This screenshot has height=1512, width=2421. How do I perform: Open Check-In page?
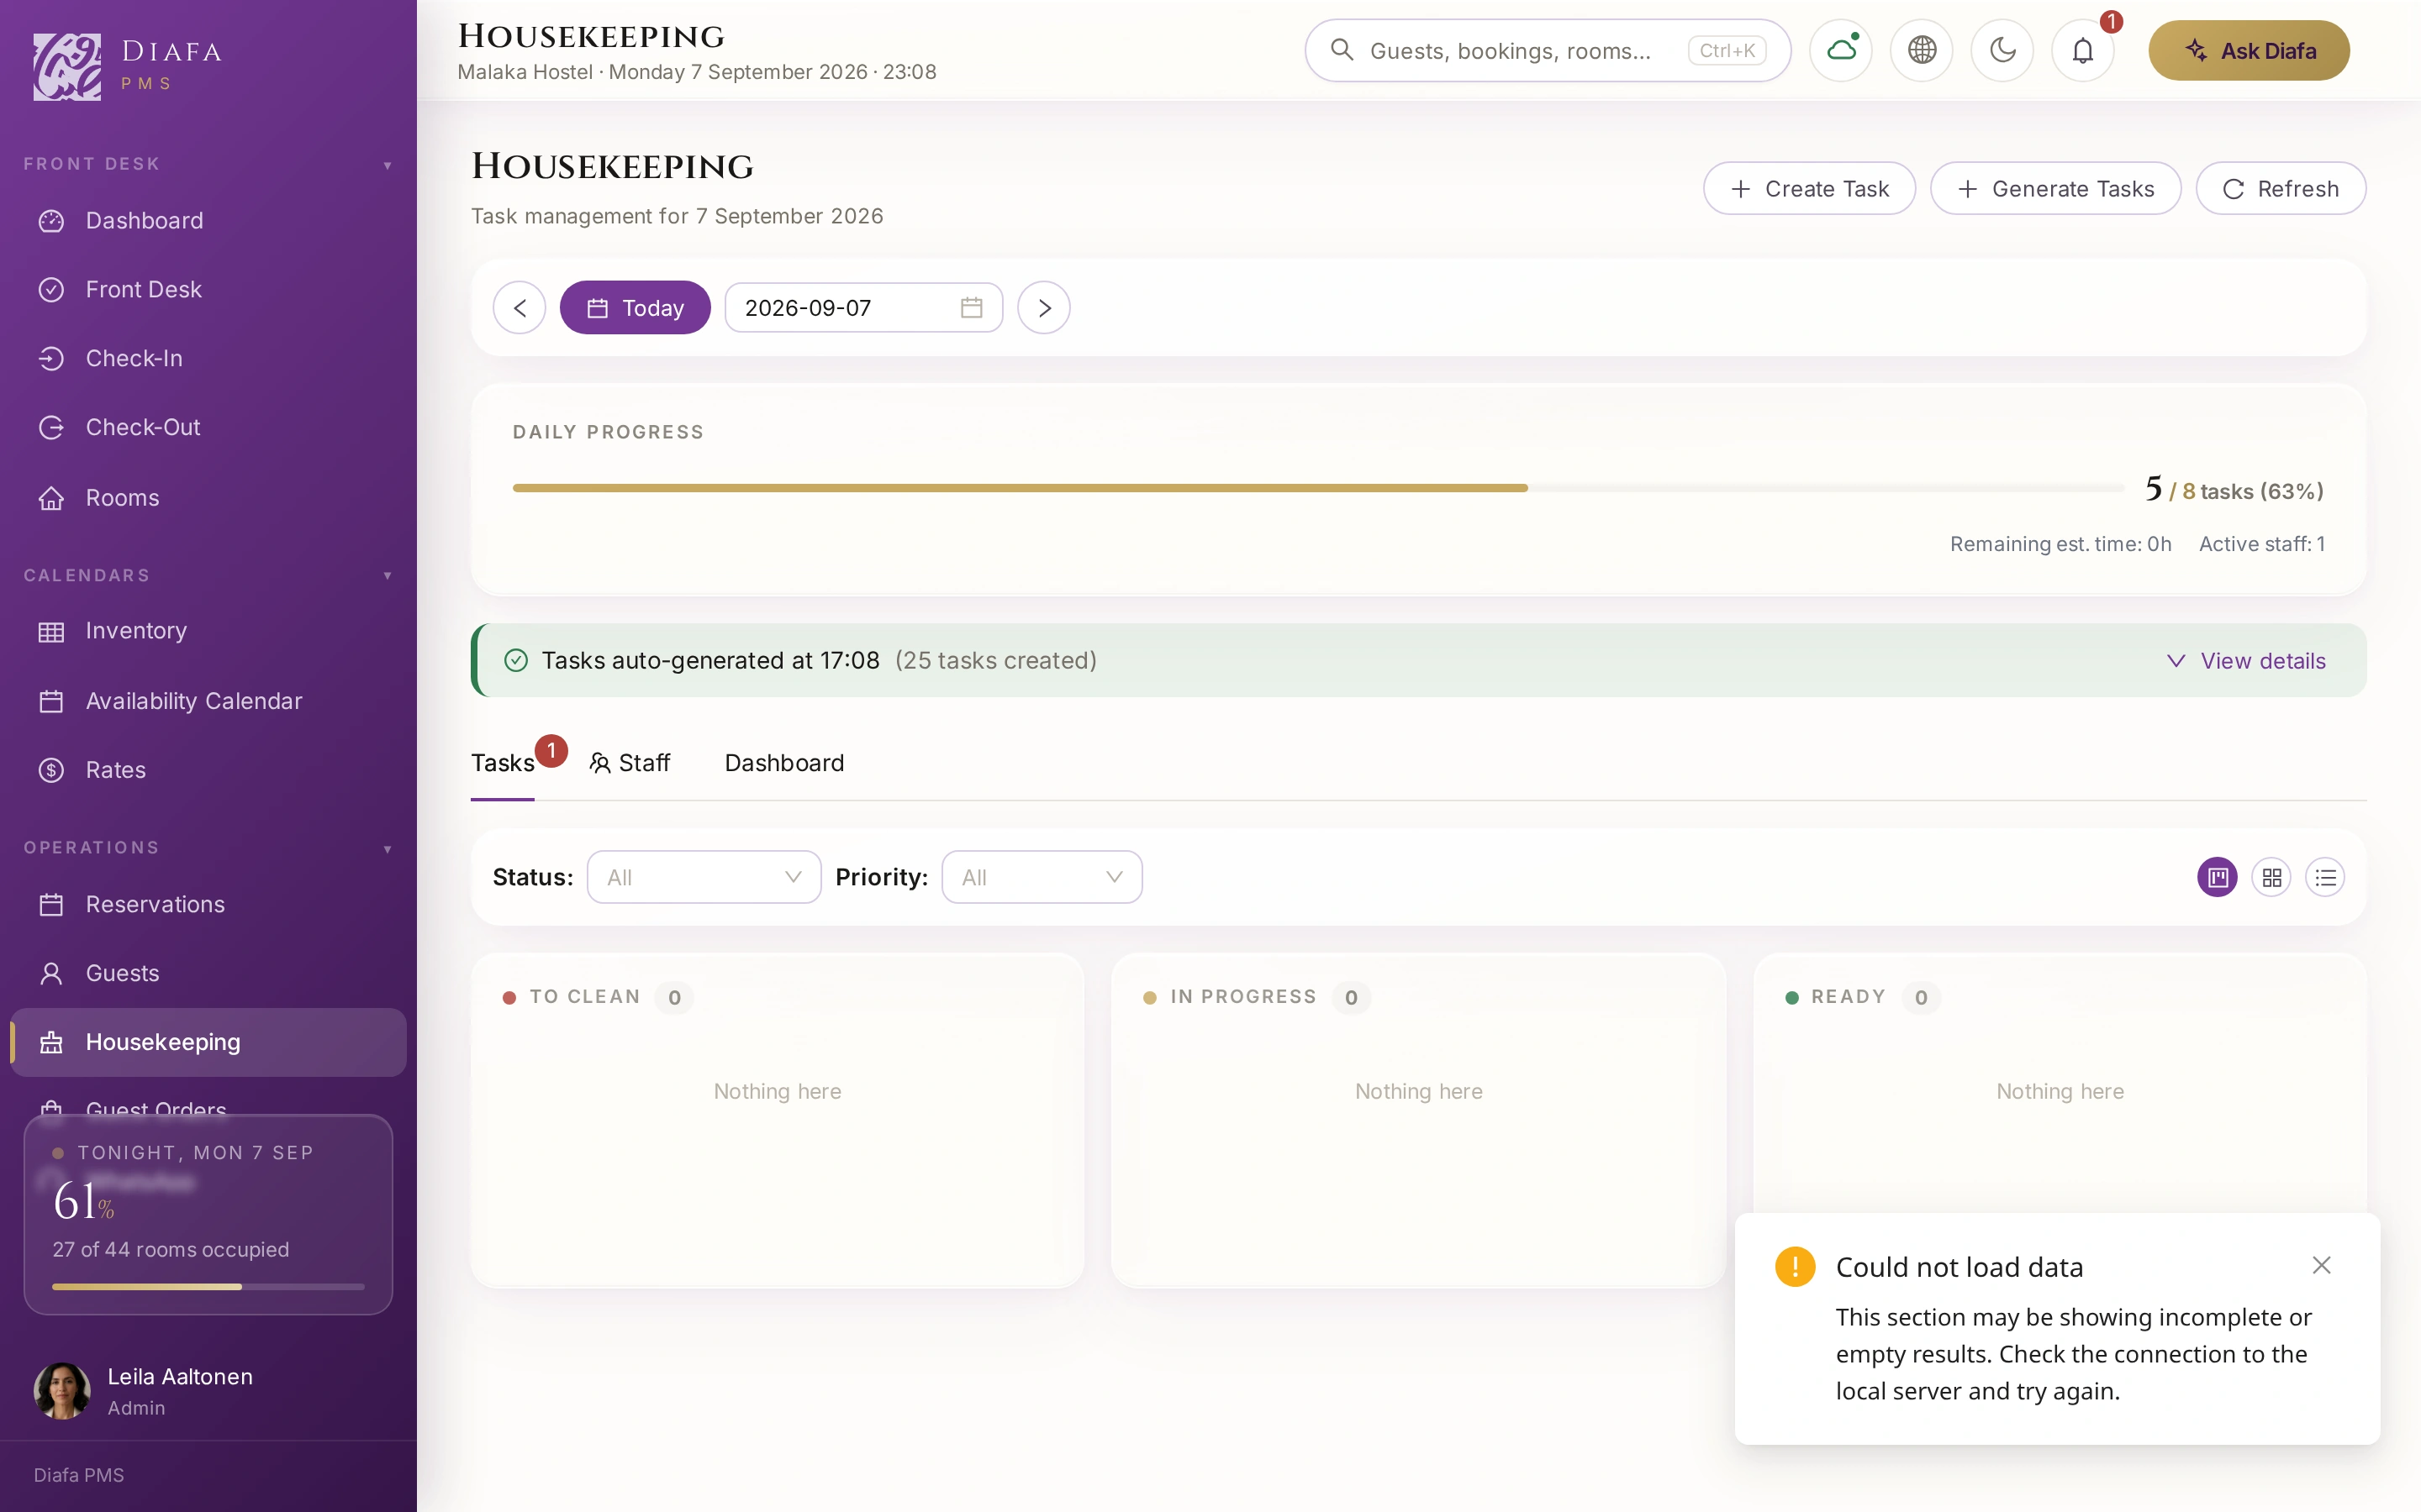[208, 358]
